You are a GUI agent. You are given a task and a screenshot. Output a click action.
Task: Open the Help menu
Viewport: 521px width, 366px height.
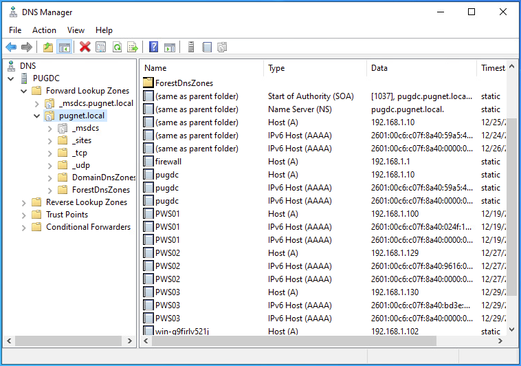(104, 30)
